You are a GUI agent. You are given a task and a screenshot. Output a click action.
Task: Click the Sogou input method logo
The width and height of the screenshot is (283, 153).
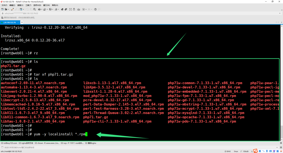point(256,151)
